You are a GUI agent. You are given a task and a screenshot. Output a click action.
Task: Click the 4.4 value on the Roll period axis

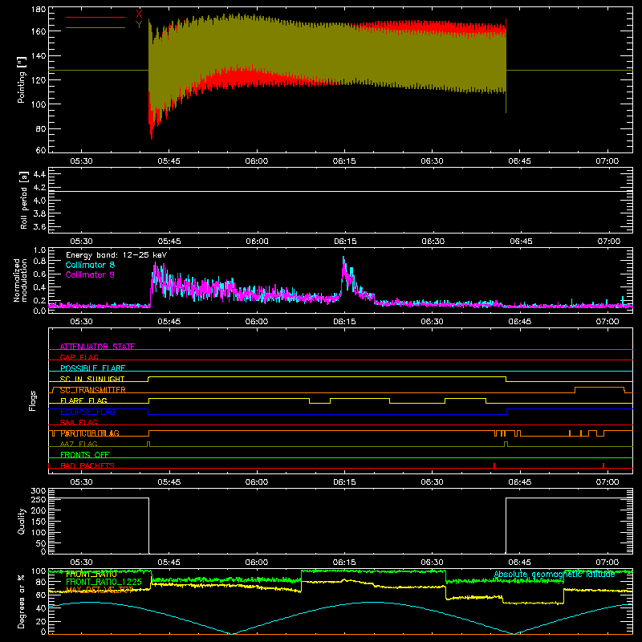pyautogui.click(x=39, y=174)
